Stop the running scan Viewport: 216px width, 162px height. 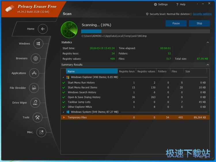(x=199, y=23)
